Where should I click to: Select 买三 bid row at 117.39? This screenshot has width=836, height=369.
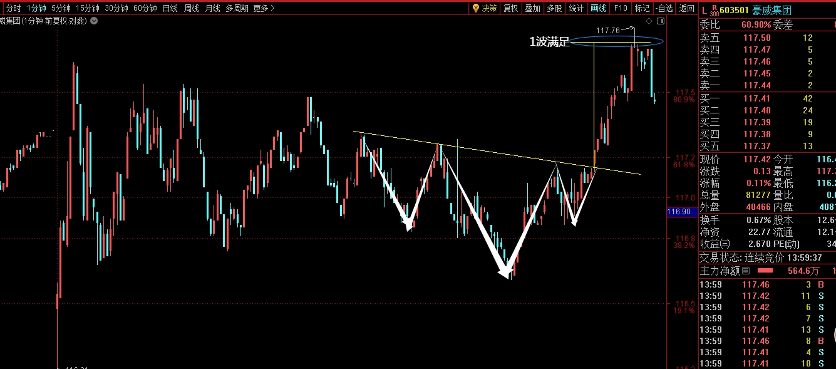coord(767,122)
